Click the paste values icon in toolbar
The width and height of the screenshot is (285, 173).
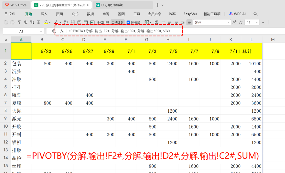point(6,22)
